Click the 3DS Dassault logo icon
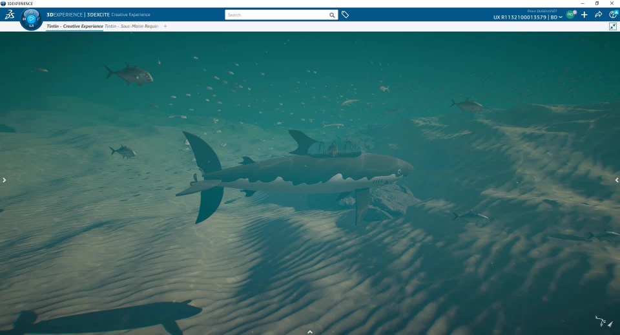The height and width of the screenshot is (335, 620). pos(10,15)
